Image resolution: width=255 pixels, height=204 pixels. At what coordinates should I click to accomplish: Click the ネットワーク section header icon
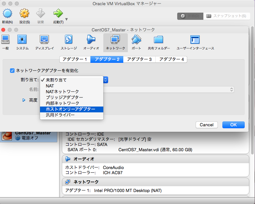tap(68, 182)
